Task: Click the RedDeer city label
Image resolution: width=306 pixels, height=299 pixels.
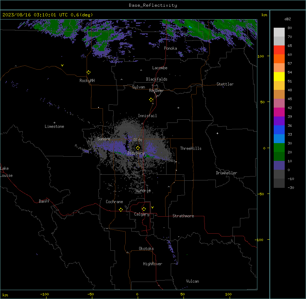Action: 156,91
